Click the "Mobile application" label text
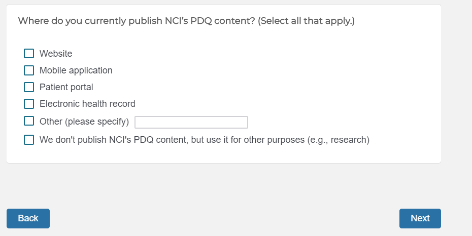 click(76, 70)
